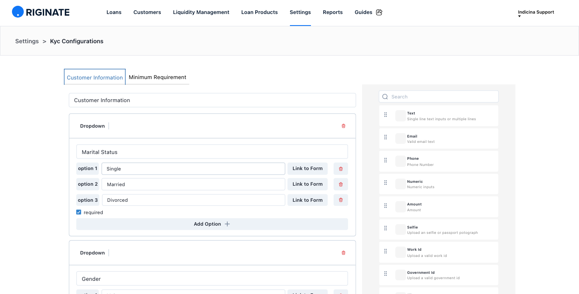Screen dimensions: 579x294
Task: Click the Email field type icon
Action: click(400, 138)
